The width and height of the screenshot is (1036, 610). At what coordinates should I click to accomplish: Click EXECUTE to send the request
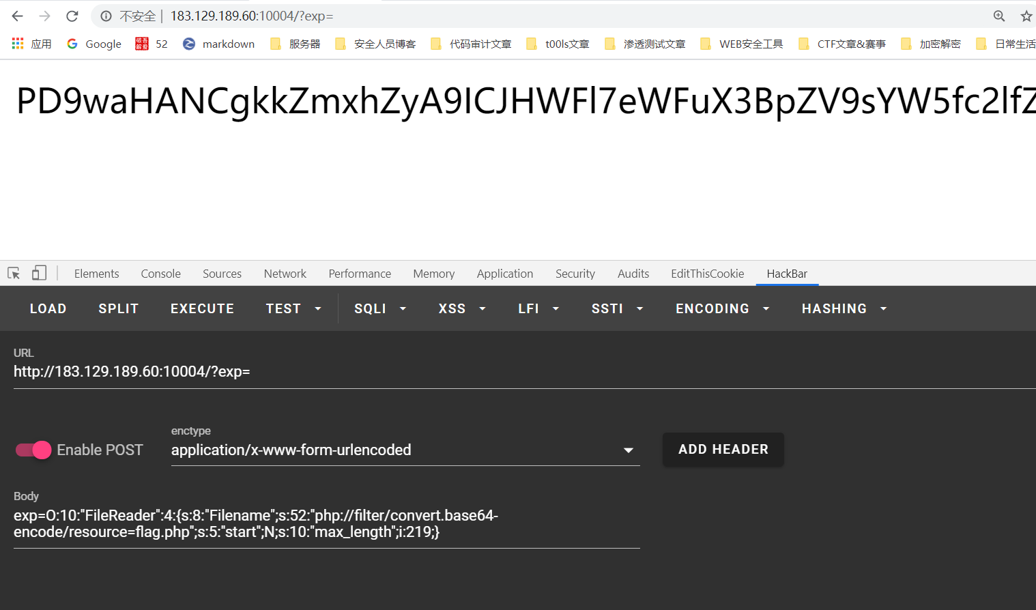pos(202,308)
